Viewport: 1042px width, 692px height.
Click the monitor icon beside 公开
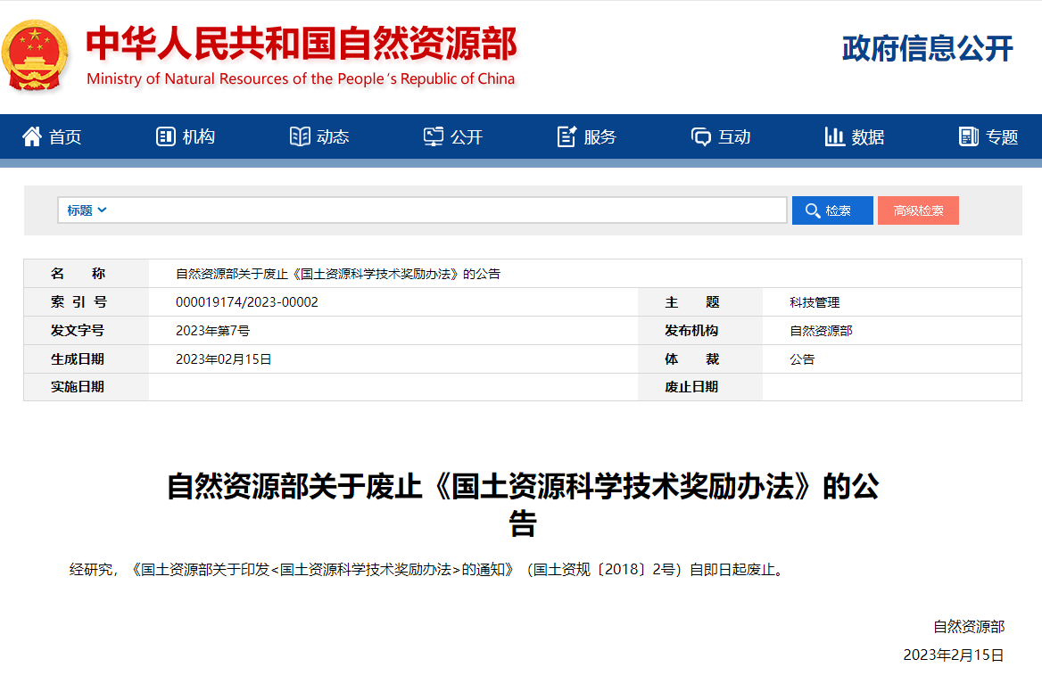pos(434,136)
